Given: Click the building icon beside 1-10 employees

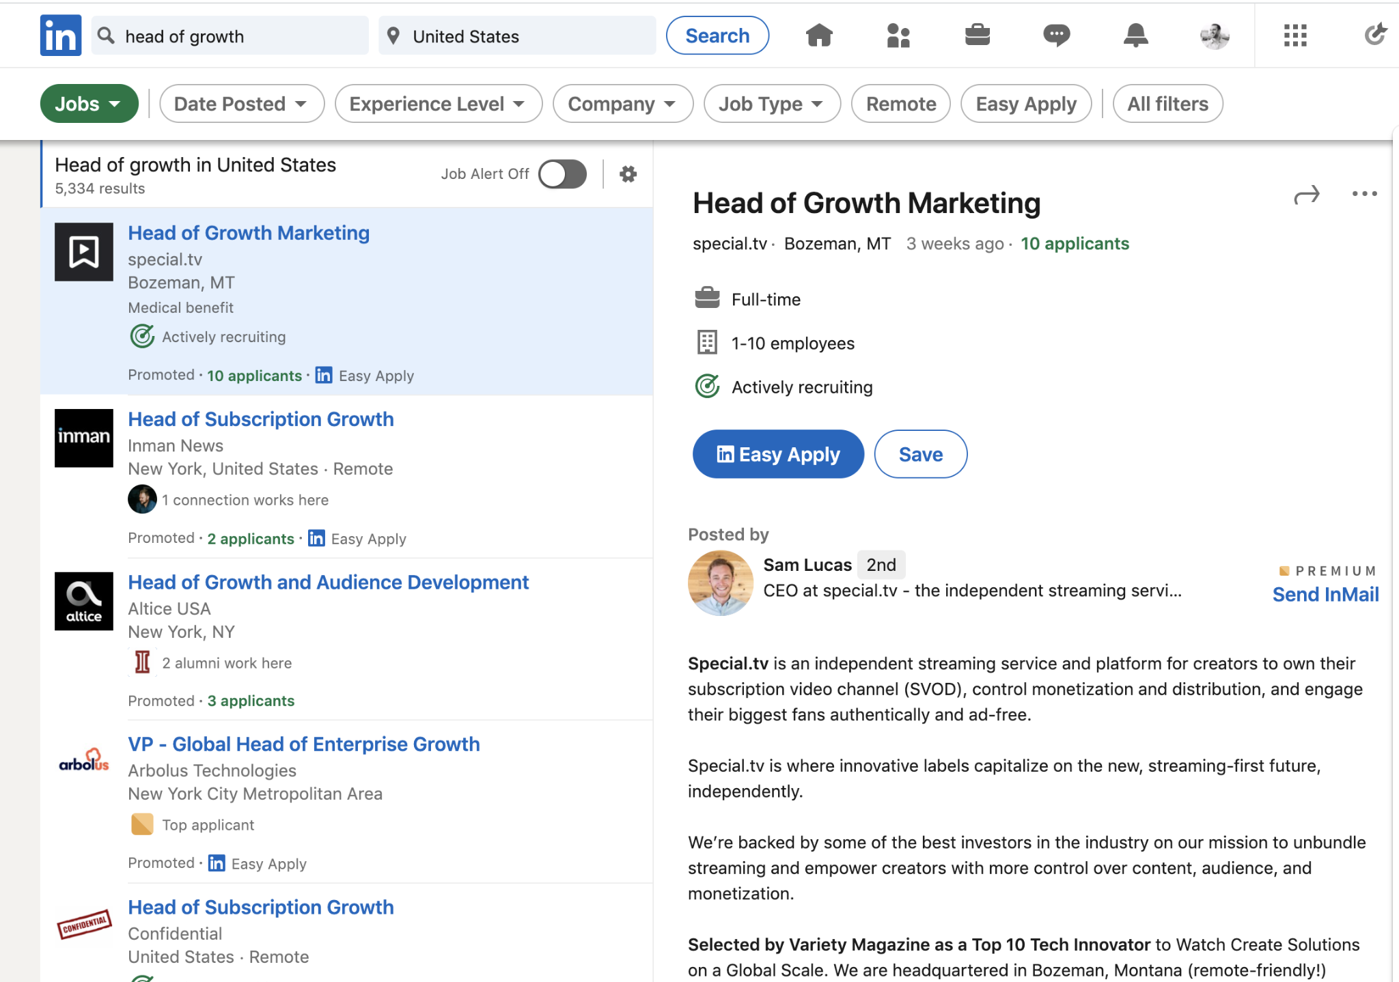Looking at the screenshot, I should point(707,342).
